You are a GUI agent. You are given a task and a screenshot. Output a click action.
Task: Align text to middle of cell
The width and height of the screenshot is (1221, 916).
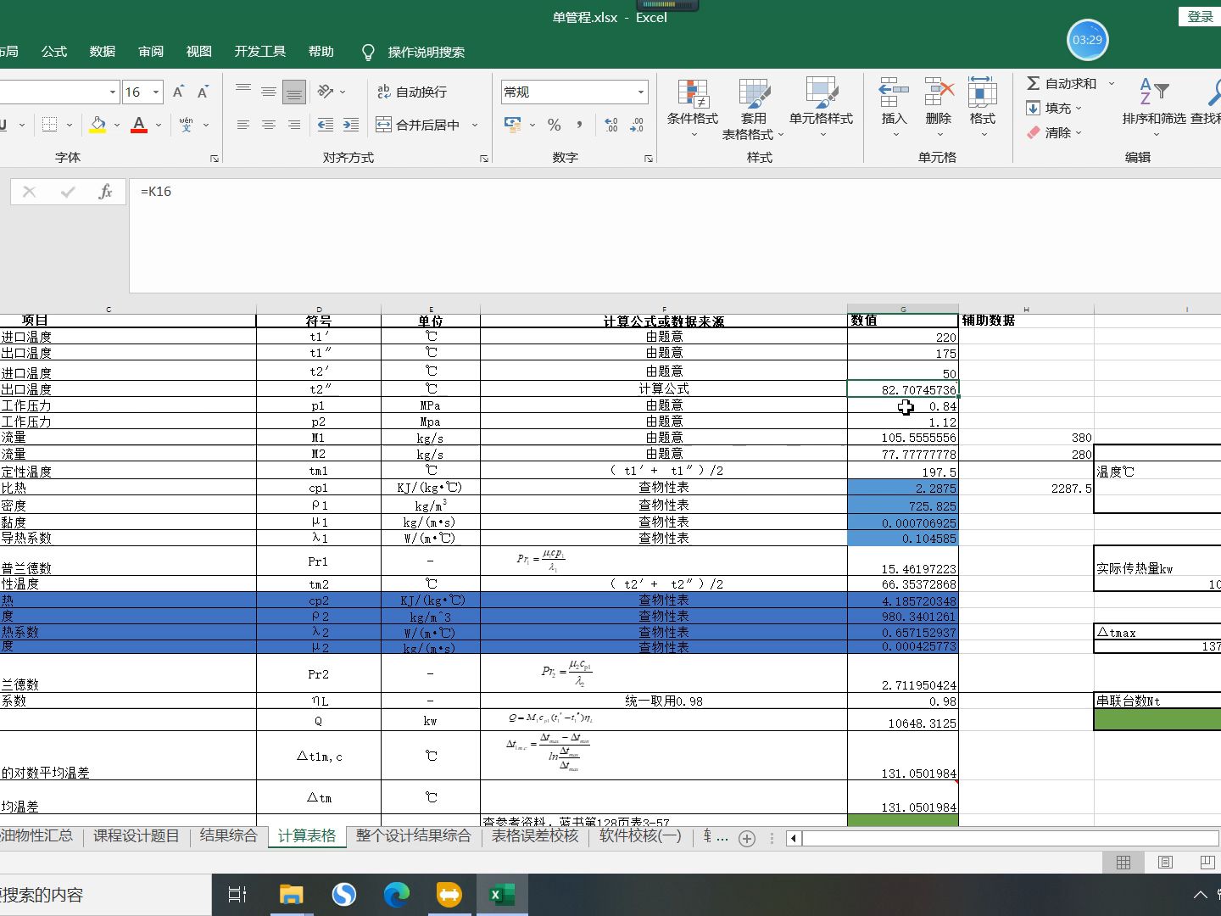(269, 92)
